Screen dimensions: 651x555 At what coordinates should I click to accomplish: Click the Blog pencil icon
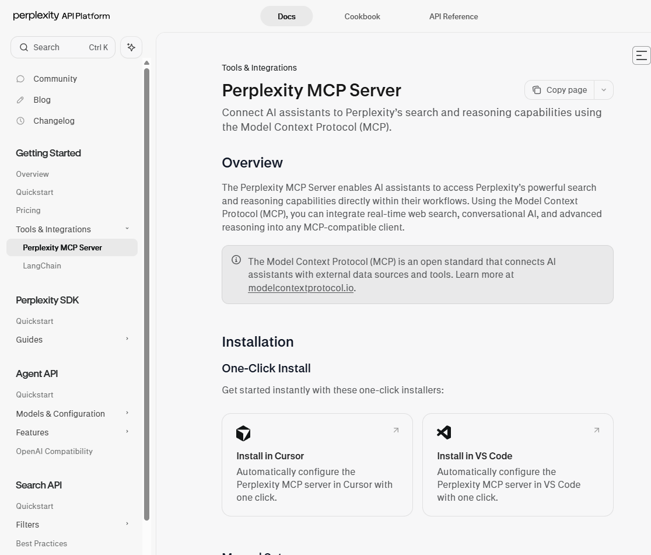(x=20, y=100)
